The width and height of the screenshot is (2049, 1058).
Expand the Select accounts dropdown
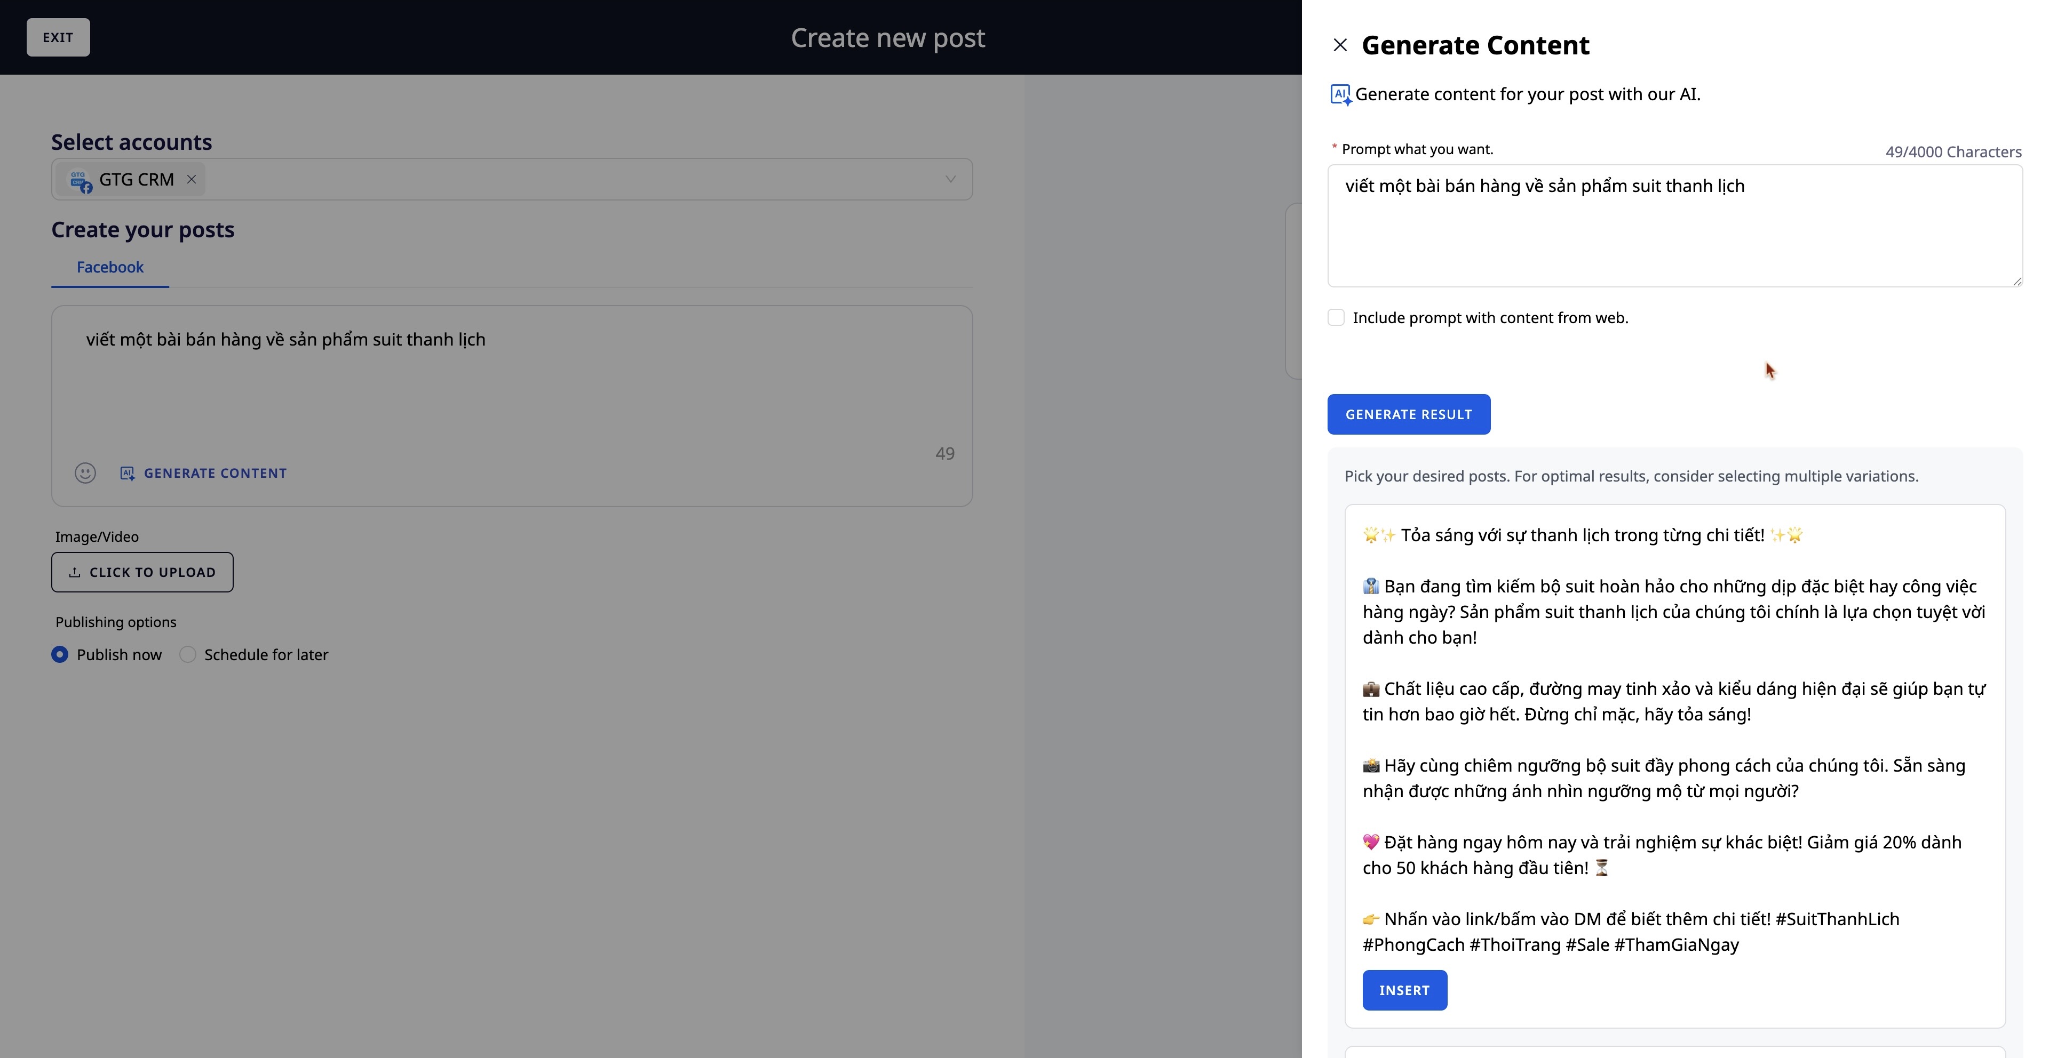pos(950,180)
